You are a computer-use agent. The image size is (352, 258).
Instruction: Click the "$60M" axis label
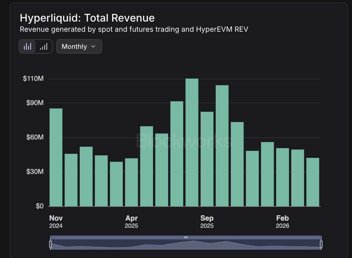(x=35, y=137)
